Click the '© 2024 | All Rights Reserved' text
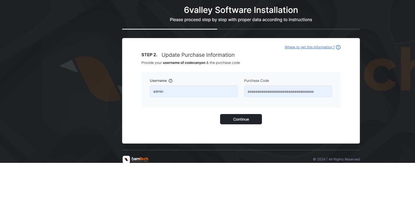 pos(336,159)
